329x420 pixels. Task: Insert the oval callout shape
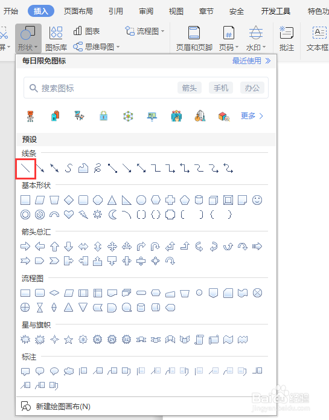pyautogui.click(x=54, y=371)
